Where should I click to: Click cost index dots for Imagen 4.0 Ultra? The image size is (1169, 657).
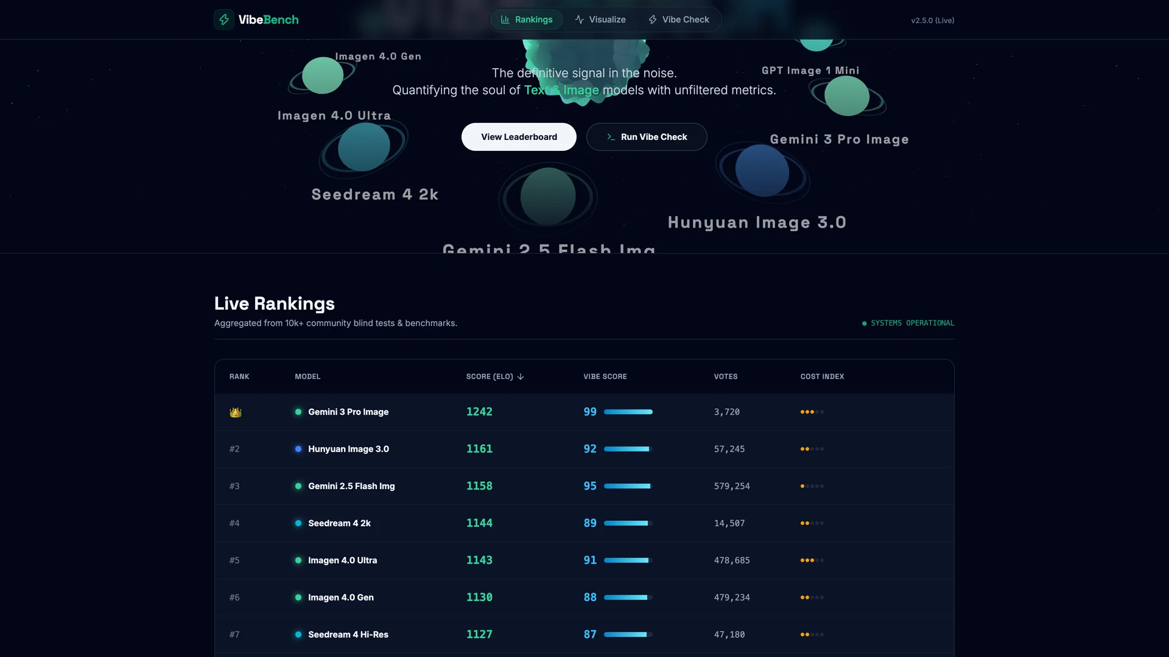tap(812, 560)
